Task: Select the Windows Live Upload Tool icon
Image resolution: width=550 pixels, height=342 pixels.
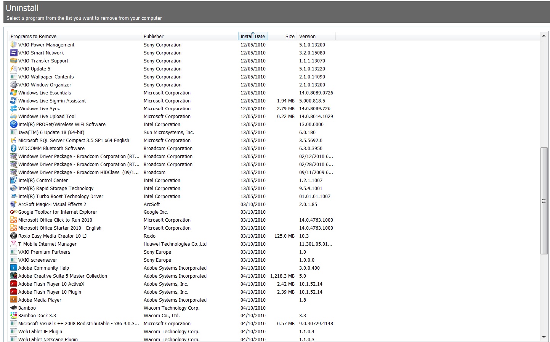Action: click(13, 116)
